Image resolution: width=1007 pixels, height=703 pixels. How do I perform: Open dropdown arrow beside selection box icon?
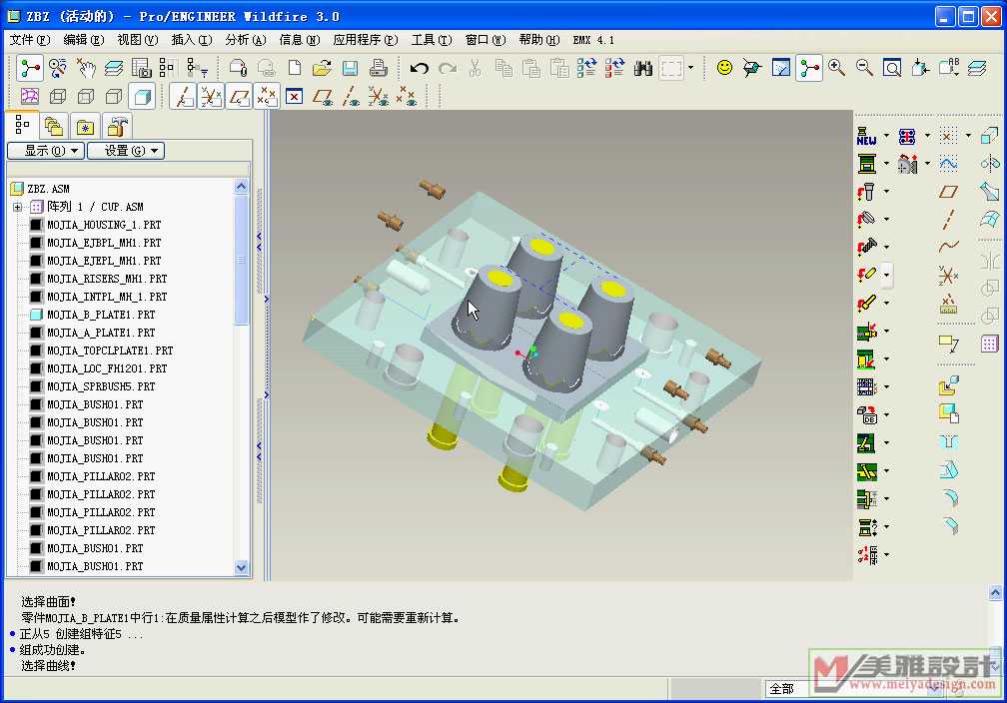pos(691,68)
